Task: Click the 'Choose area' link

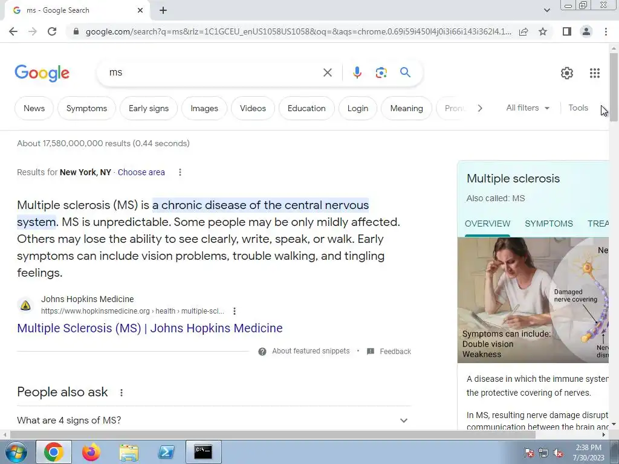Action: click(141, 172)
